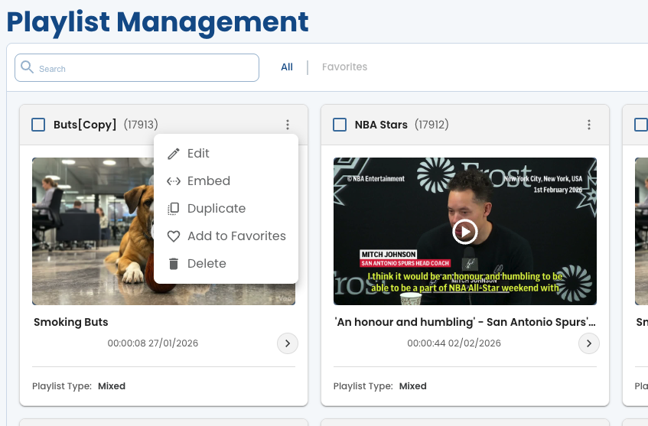Click the heart icon for favorites
This screenshot has height=426, width=648.
pos(174,236)
